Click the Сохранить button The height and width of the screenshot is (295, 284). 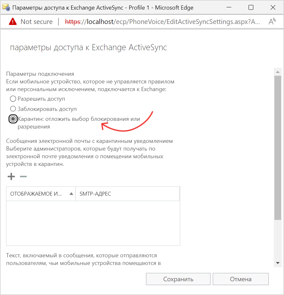tap(178, 279)
